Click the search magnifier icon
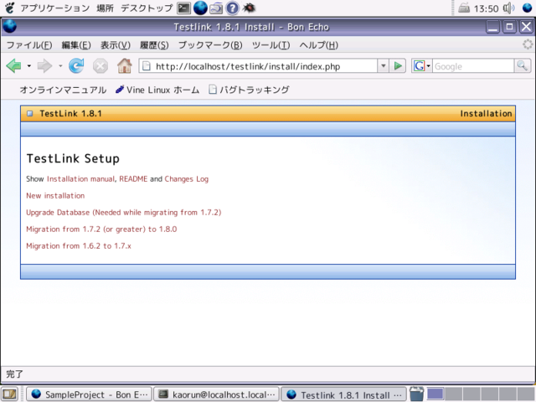Viewport: 536px width, 402px height. 523,66
